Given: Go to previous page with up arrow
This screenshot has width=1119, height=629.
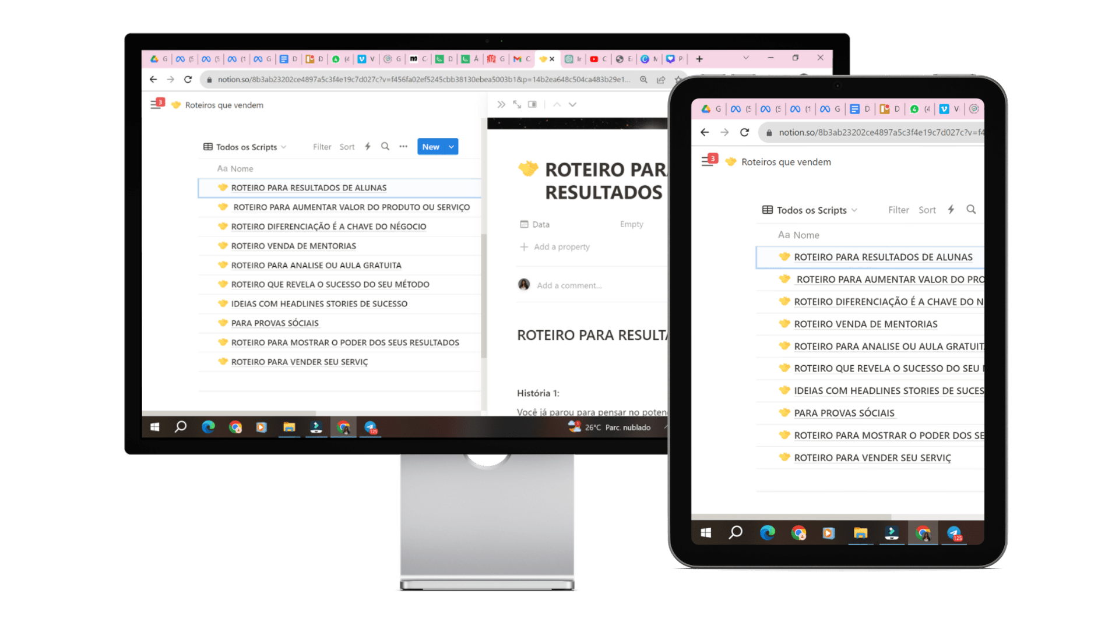Looking at the screenshot, I should [557, 104].
